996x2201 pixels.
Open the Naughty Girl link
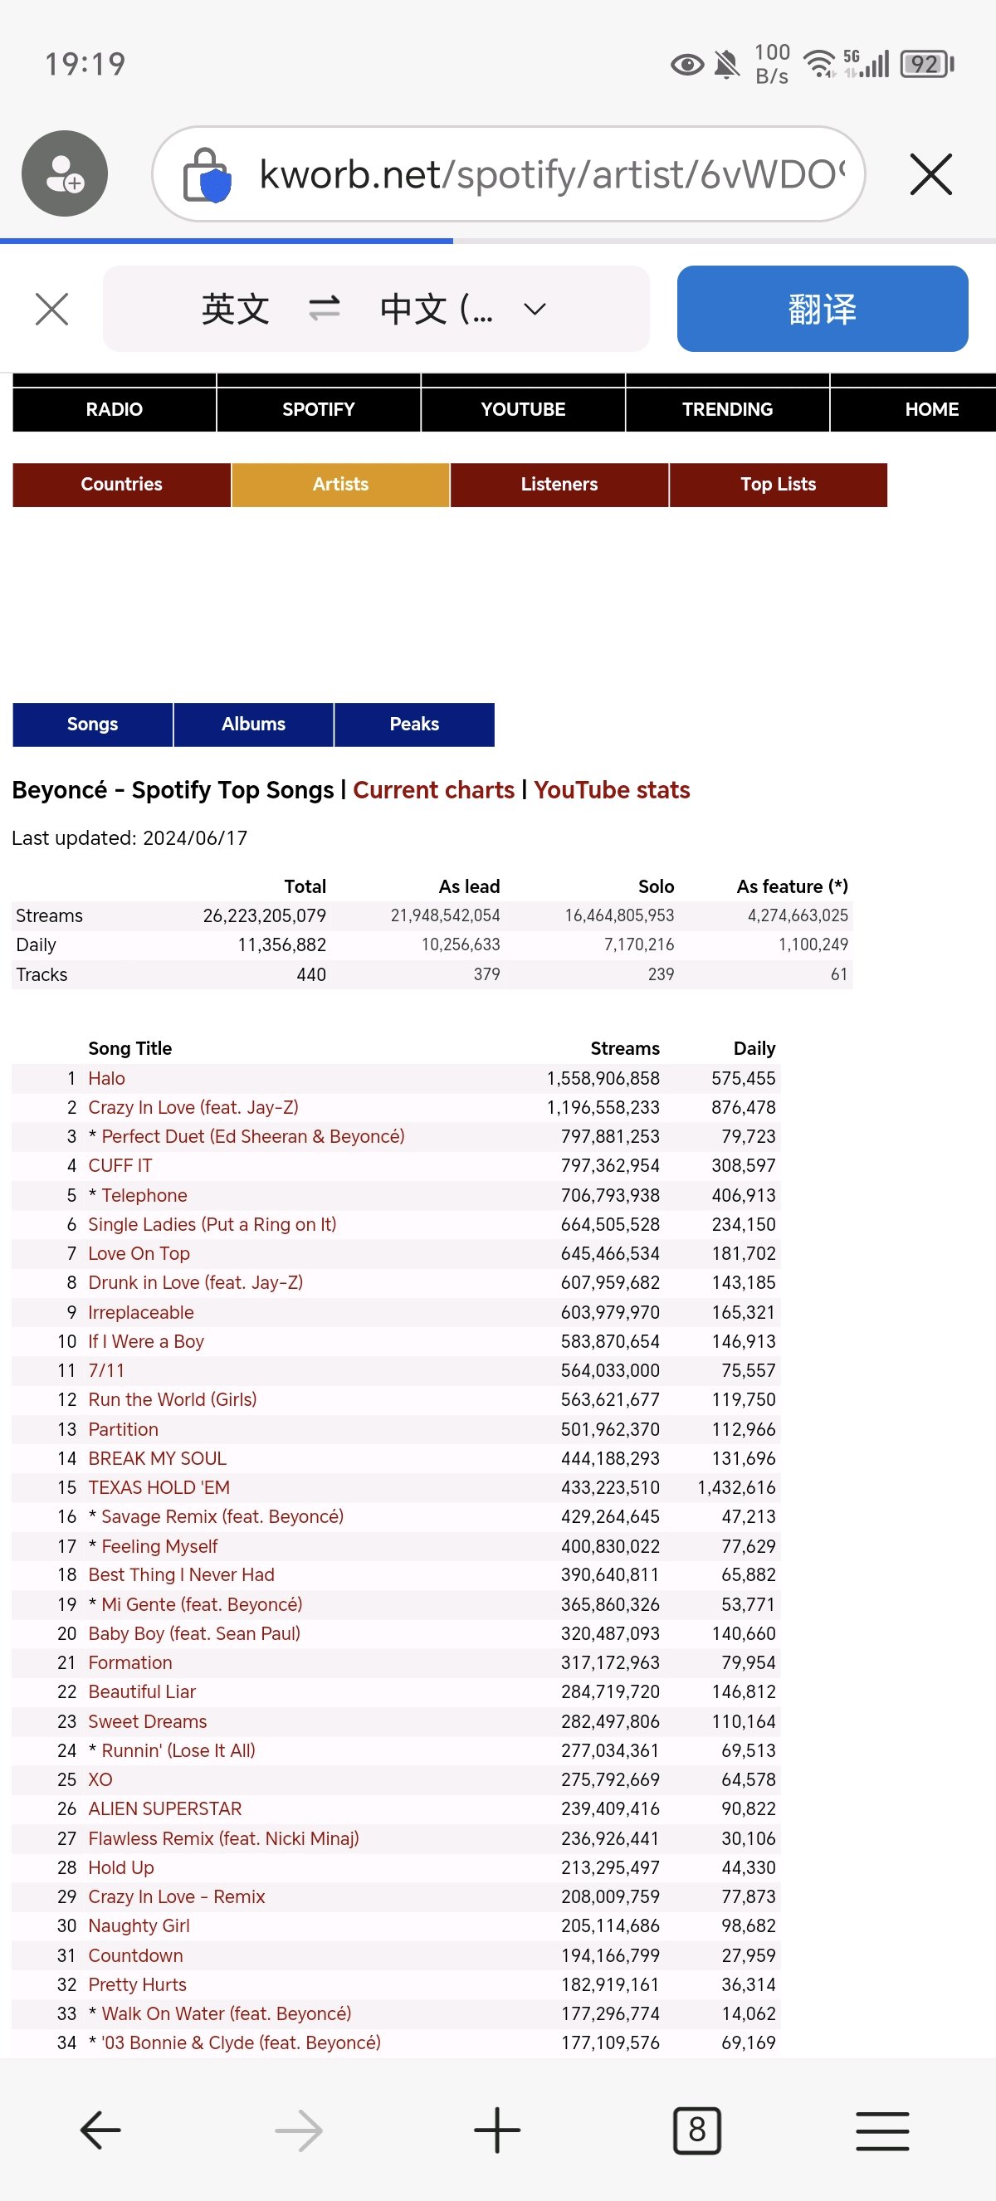(x=139, y=1925)
